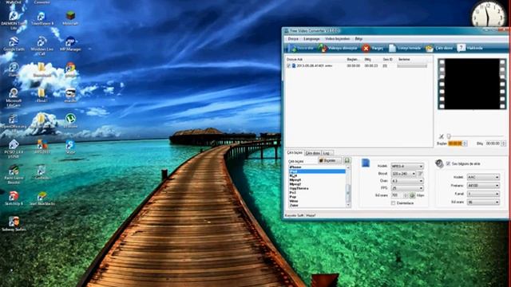Image resolution: width=511 pixels, height=287 pixels.
Task: Open the FPS dropdown showing 25
Action: [x=407, y=188]
